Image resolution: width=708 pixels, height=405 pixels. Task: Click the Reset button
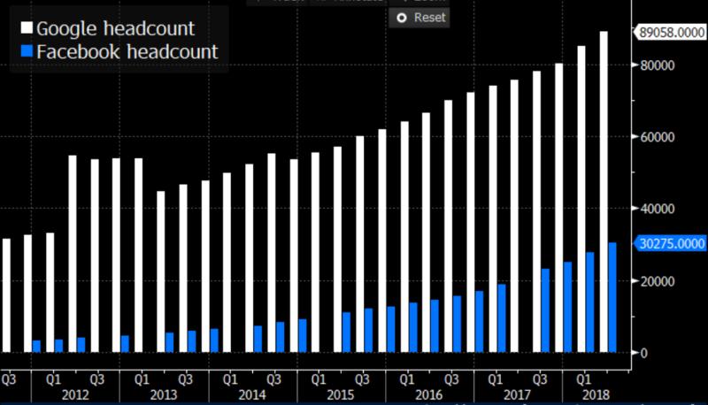[x=420, y=17]
